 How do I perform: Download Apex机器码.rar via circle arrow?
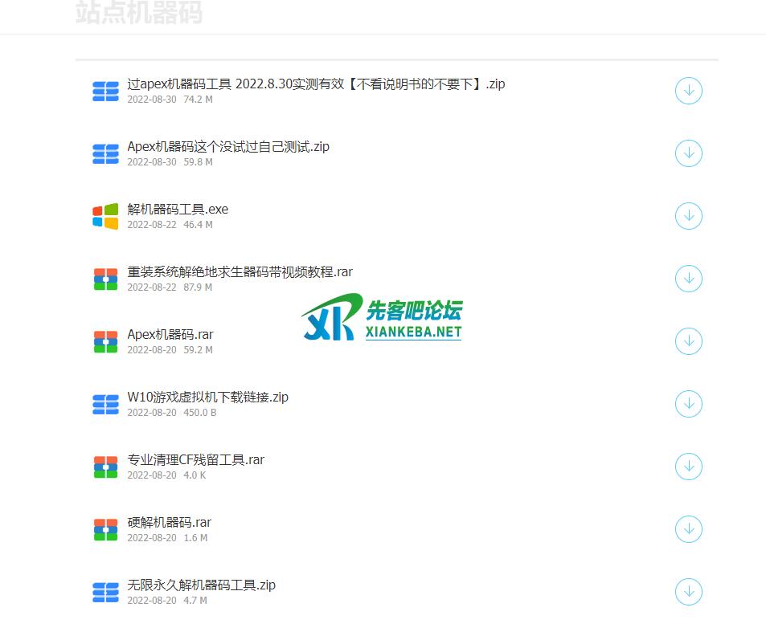tap(688, 341)
